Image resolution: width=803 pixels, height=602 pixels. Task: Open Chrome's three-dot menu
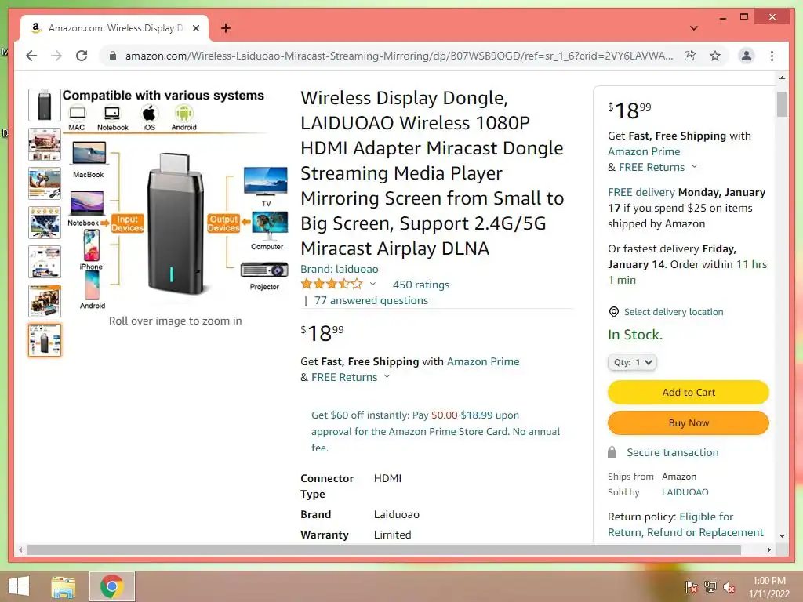(772, 56)
